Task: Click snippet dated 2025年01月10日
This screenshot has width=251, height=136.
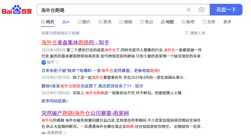Action: [114, 78]
